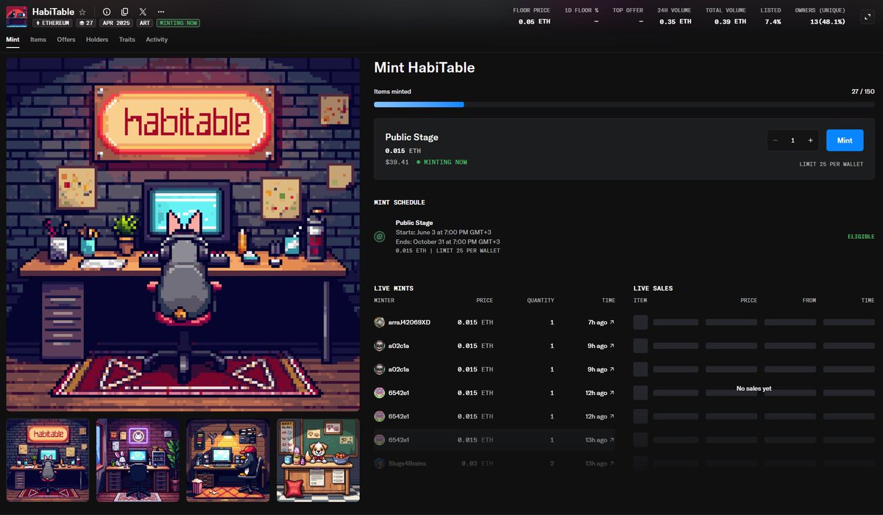The image size is (883, 515).
Task: Select the second thumbnail with the bunny
Action: coord(138,461)
